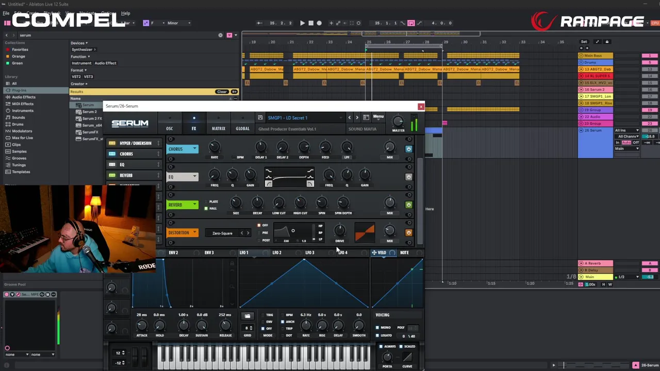Go to previous Serum preset
The height and width of the screenshot is (371, 660).
pyautogui.click(x=349, y=117)
